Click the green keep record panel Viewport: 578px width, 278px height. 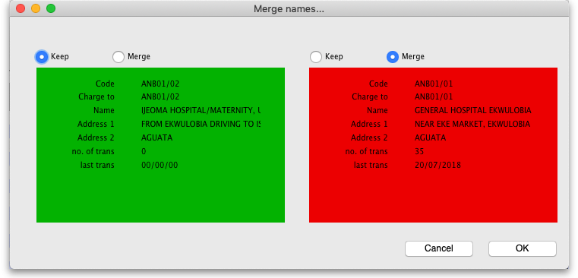[160, 145]
